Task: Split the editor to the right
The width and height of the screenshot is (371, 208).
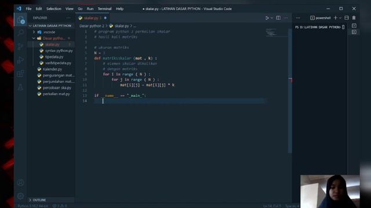Action: click(x=278, y=18)
